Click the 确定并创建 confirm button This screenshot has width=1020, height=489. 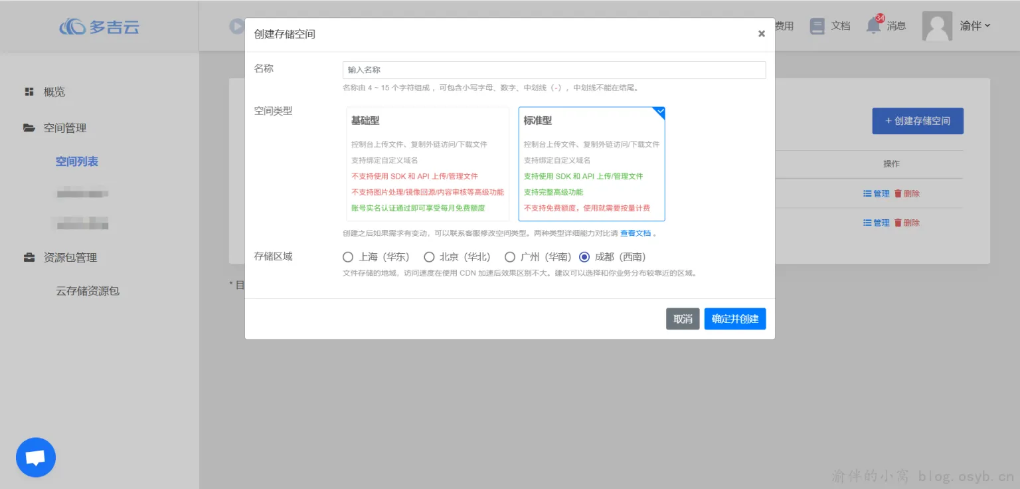pos(735,318)
